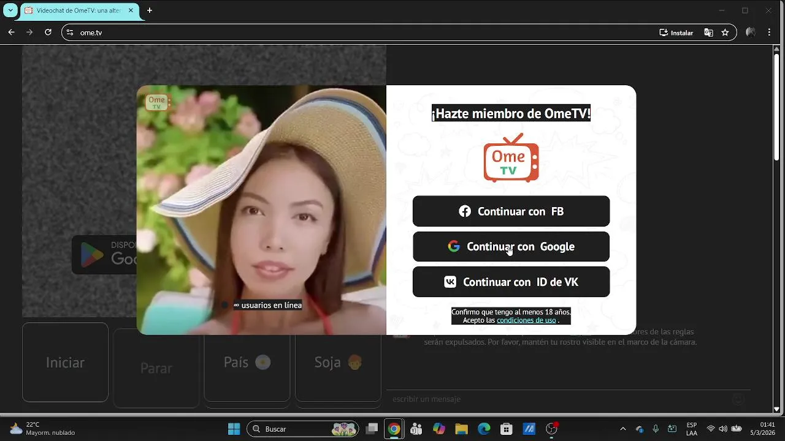This screenshot has height=441, width=785.
Task: Close the OmeTV browser tab
Action: (x=131, y=10)
